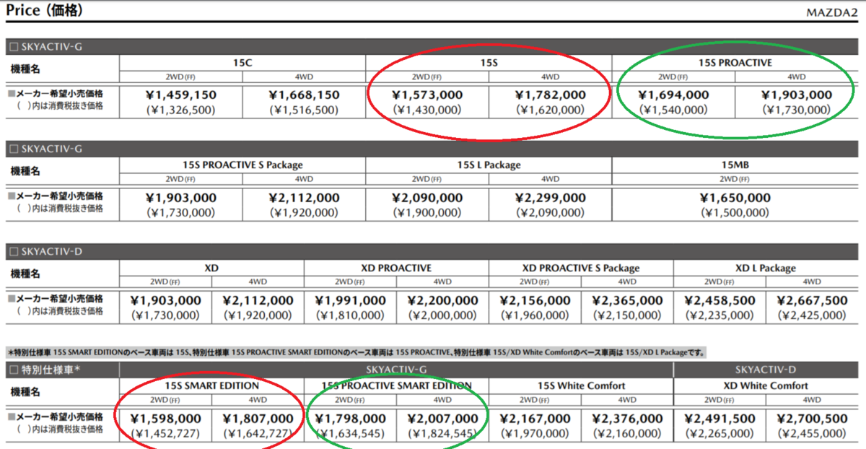Click the 15S PROACTIVE 4WD price ¥1,903,000

(x=796, y=95)
